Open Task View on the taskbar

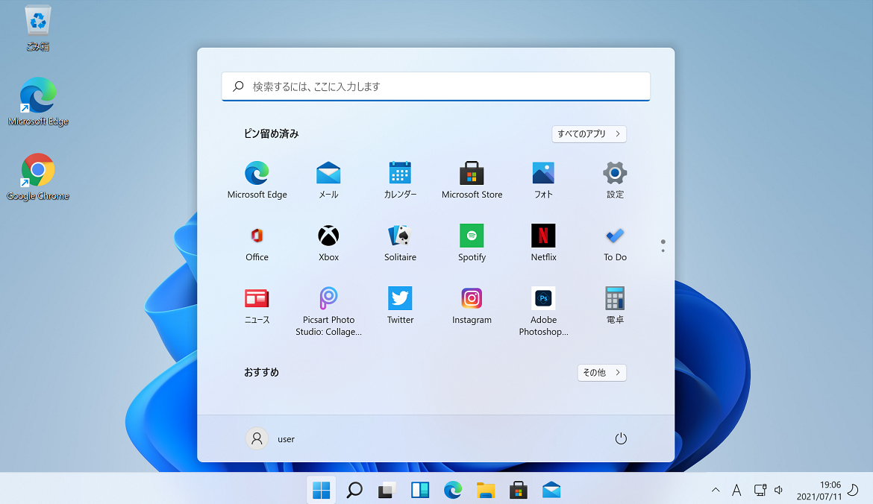click(387, 490)
